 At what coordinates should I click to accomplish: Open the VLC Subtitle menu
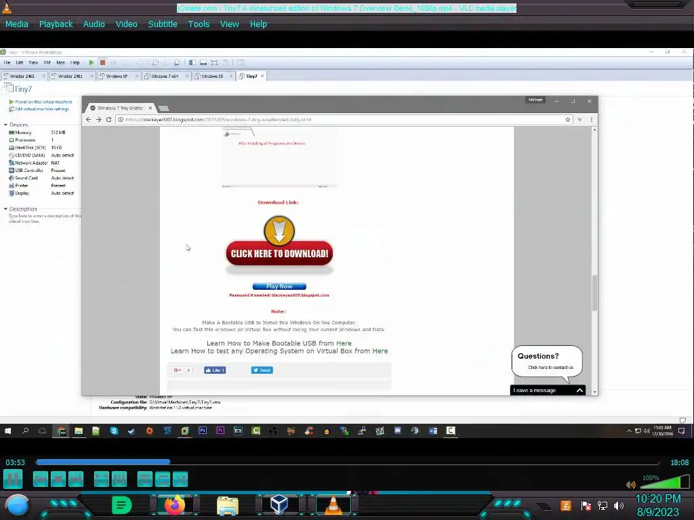163,24
